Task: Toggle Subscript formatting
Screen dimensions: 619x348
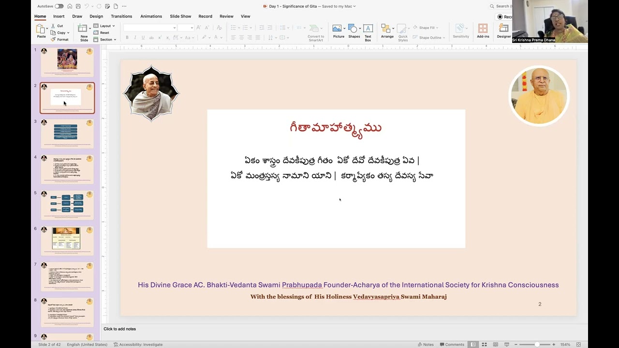Action: pos(167,37)
